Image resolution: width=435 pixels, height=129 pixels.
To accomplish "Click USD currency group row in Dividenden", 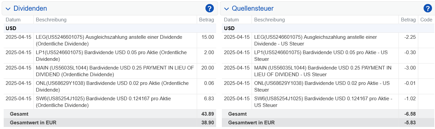I will point(110,28).
